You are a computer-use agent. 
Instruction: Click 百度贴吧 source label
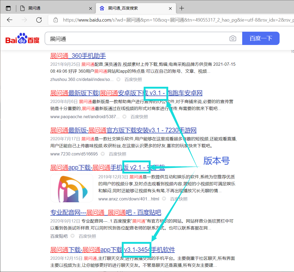[59, 236]
